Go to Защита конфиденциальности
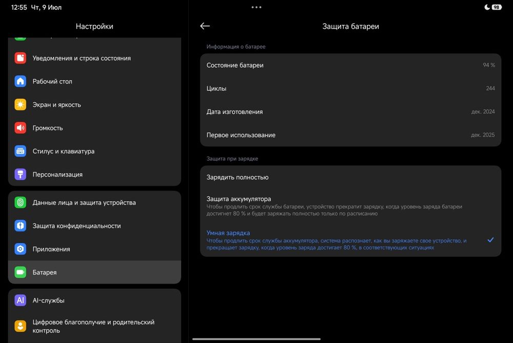 94,226
